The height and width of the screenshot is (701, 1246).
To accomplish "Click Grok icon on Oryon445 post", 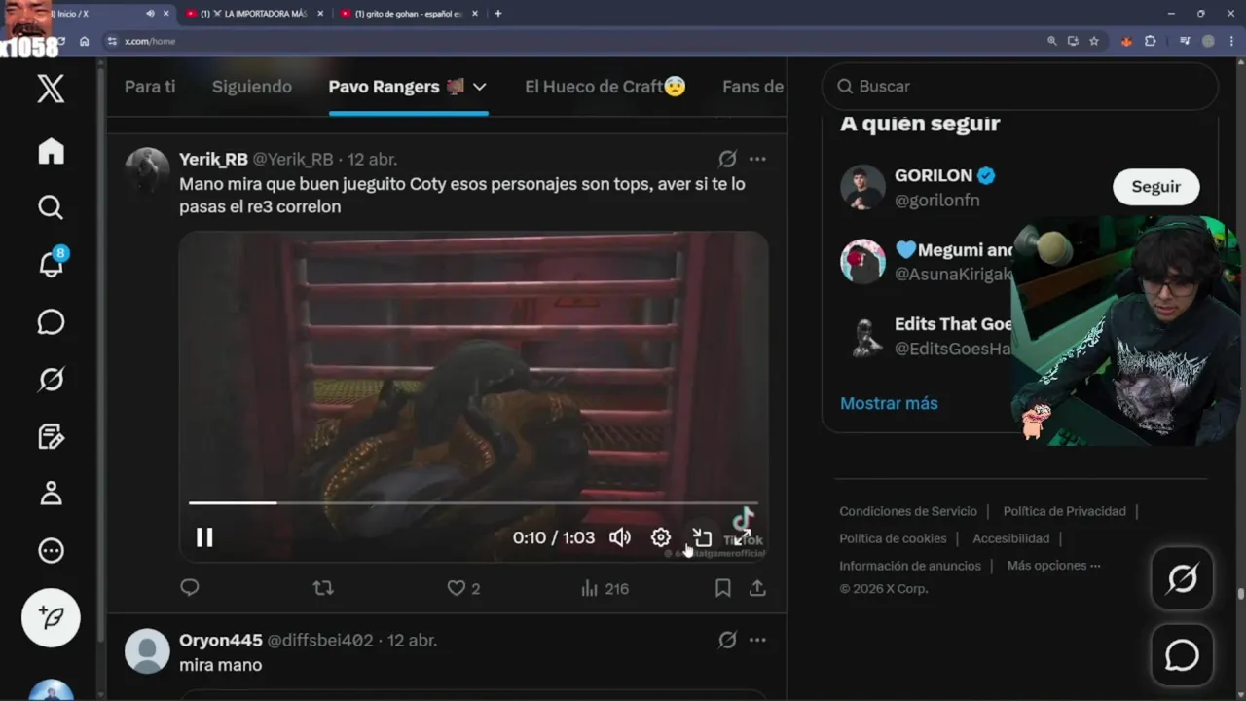I will tap(727, 640).
